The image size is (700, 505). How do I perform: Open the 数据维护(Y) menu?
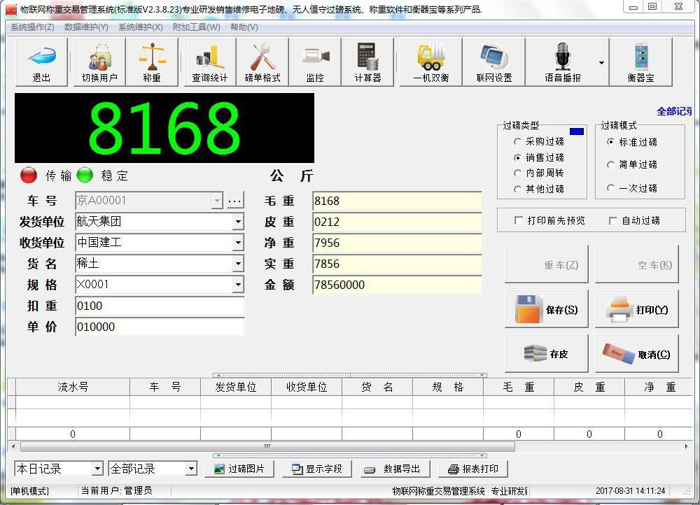(83, 27)
